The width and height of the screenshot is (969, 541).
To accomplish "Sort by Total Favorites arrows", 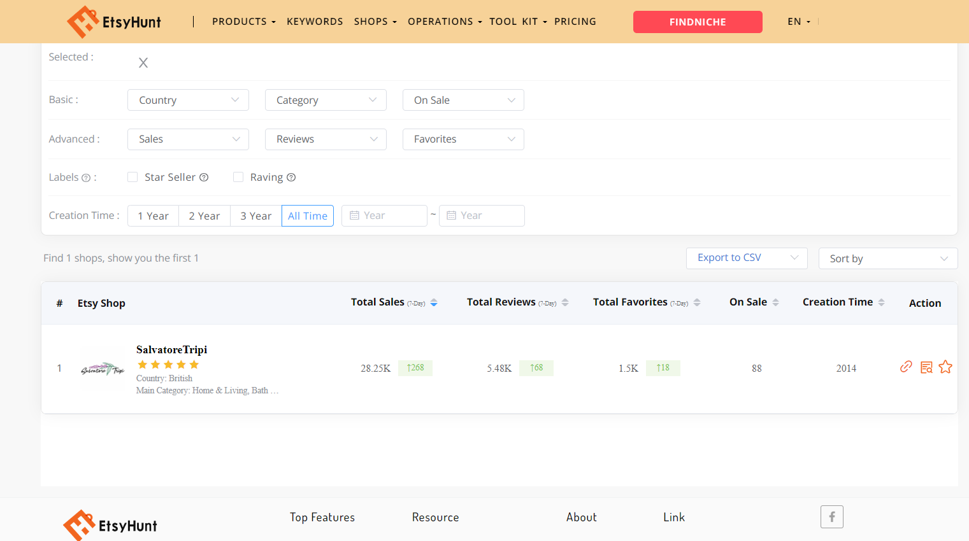I will pyautogui.click(x=697, y=303).
